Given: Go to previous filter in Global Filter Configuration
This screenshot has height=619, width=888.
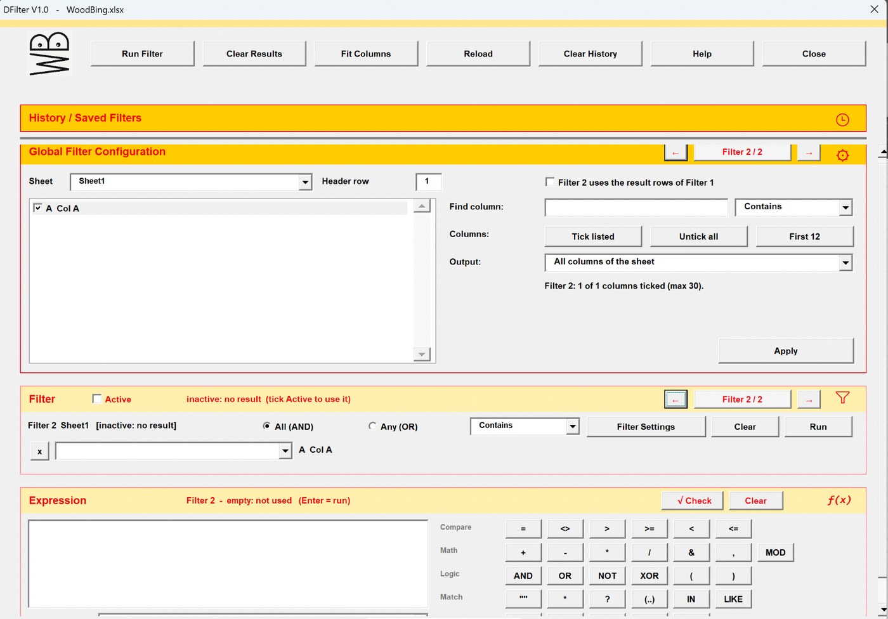Looking at the screenshot, I should tap(676, 153).
